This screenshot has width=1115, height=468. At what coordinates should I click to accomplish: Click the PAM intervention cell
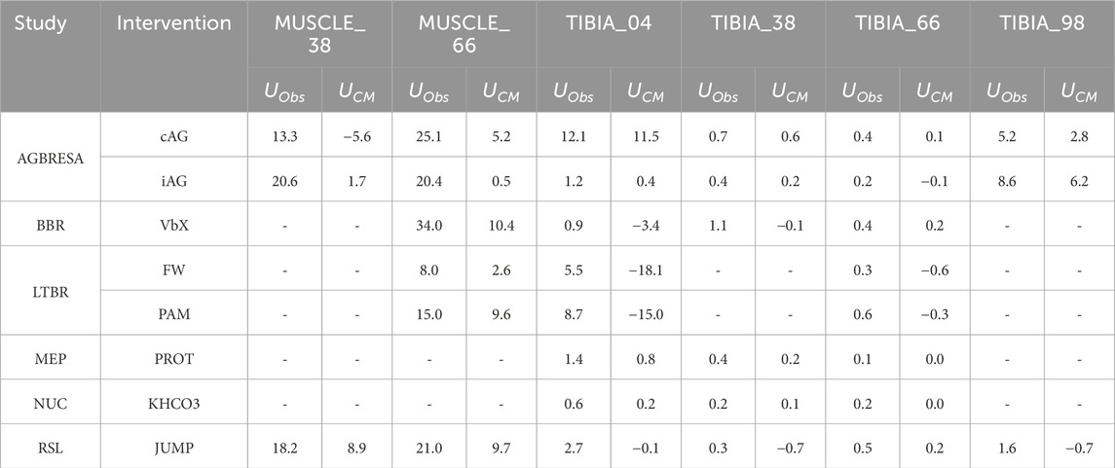click(174, 313)
